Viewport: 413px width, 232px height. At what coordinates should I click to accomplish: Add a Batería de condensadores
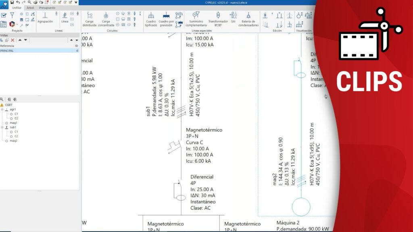point(248,19)
